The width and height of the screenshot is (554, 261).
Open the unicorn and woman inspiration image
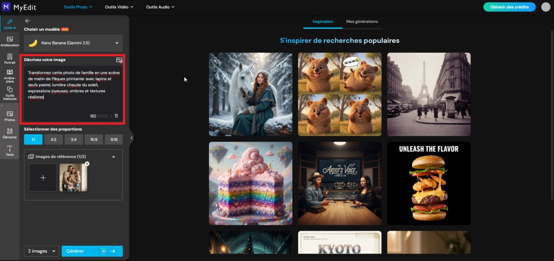coord(251,94)
